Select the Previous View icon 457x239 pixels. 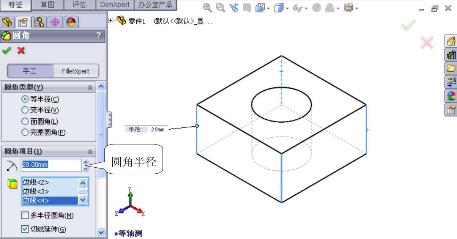click(233, 8)
